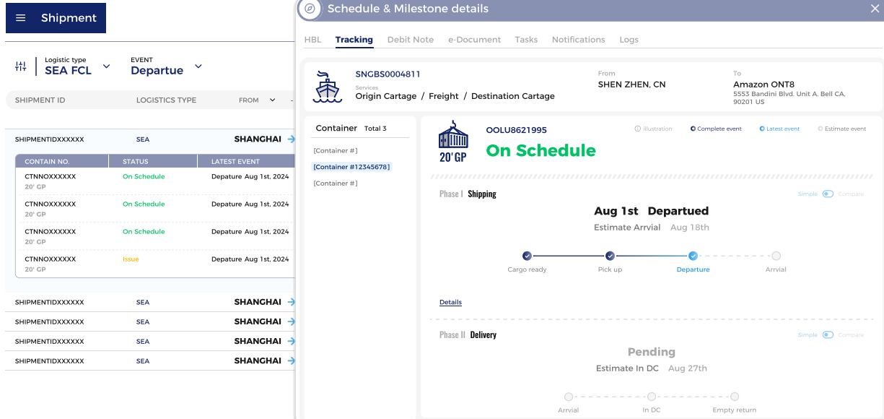Viewport: 884px width, 419px height.
Task: Click the Pick up milestone checkmark
Action: (x=610, y=256)
